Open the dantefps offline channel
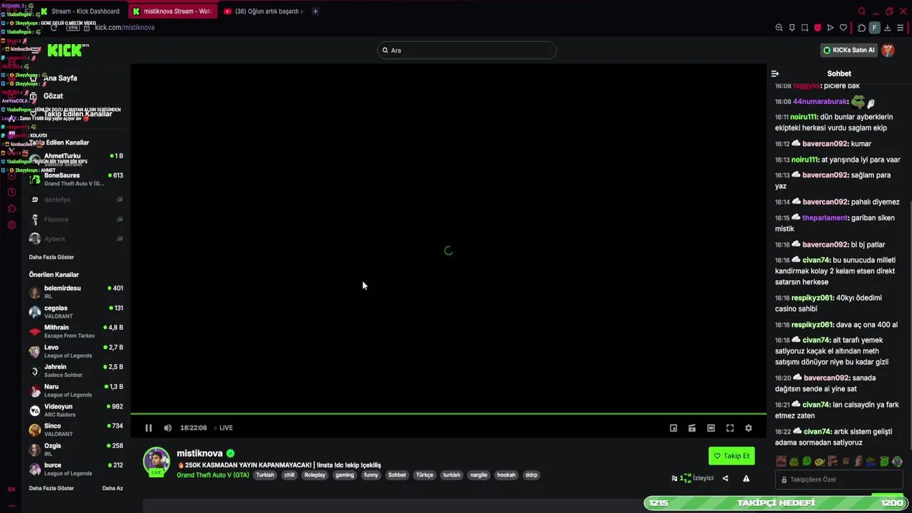This screenshot has width=912, height=513. click(76, 199)
